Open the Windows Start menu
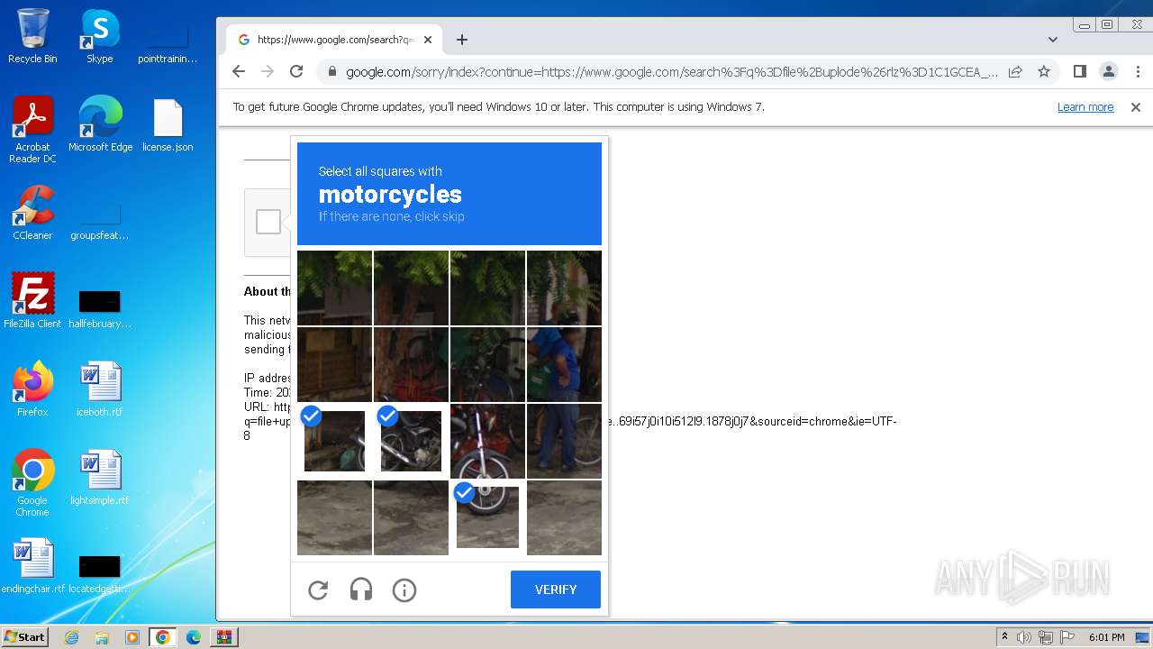1153x649 pixels. [x=24, y=636]
